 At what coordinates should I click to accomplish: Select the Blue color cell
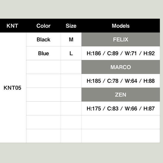[43, 53]
